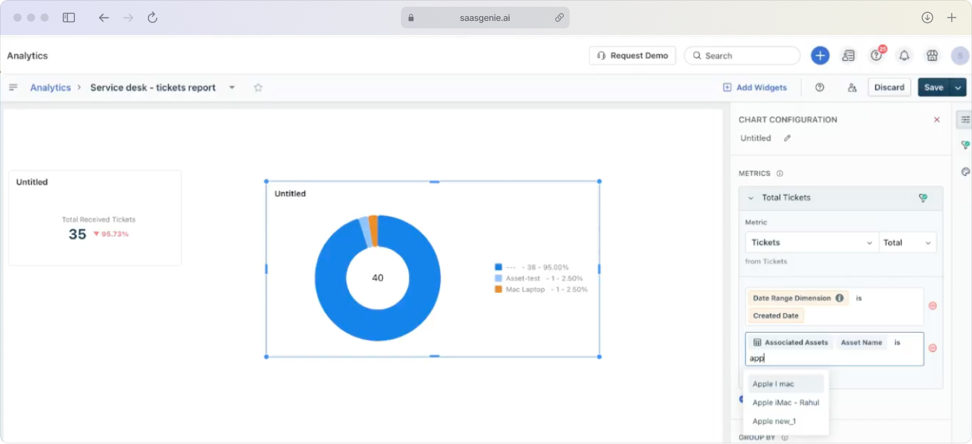Select the chart configuration icon in right sidebar
972x444 pixels.
(965, 119)
